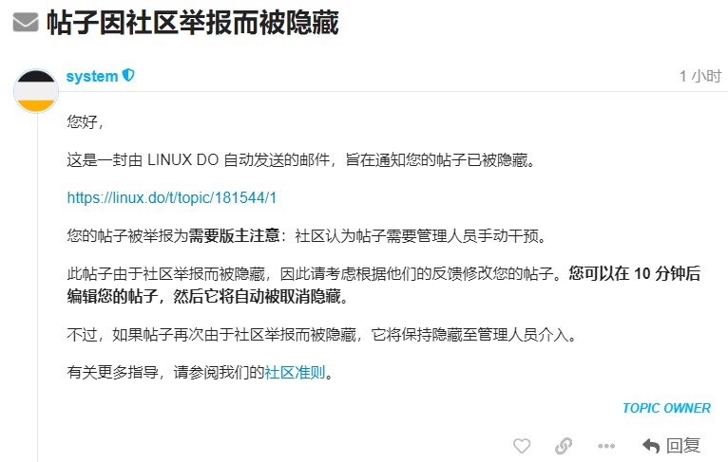The width and height of the screenshot is (728, 462).
Task: Click the TOPIC OWNER label
Action: tap(666, 408)
